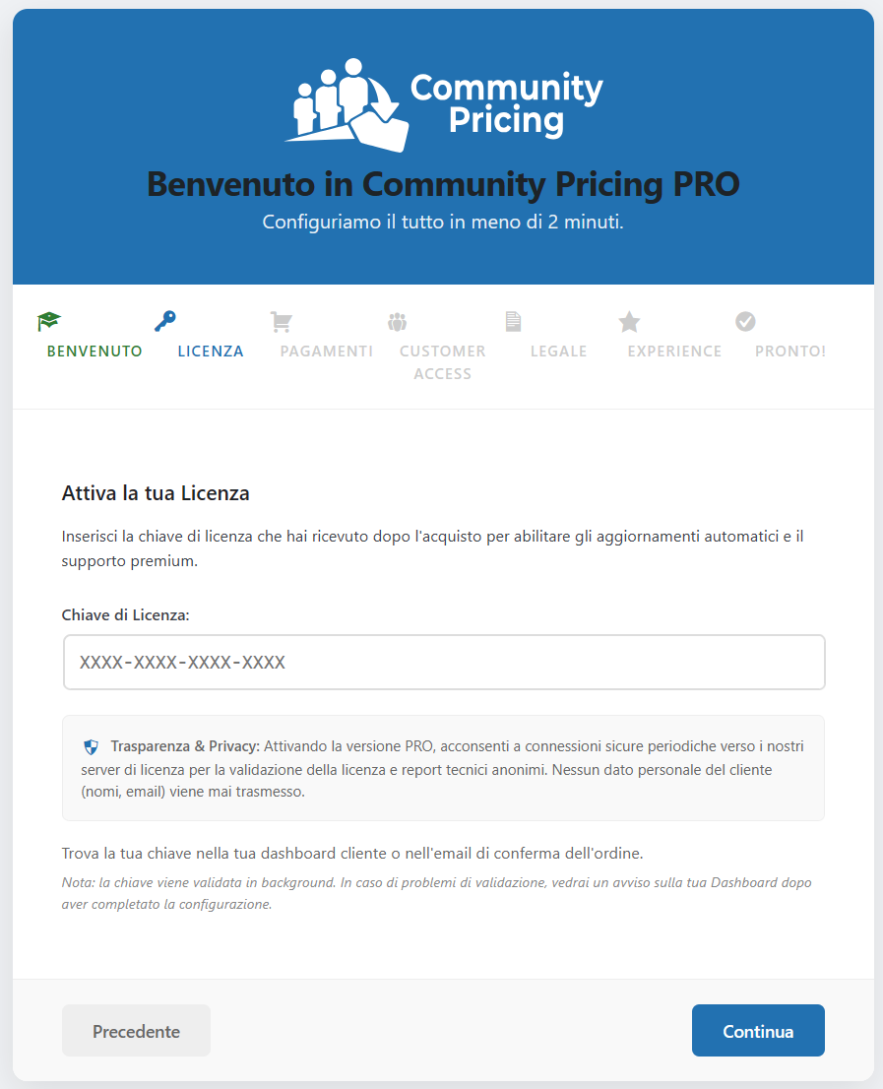Click the key icon above Licenza

click(165, 322)
